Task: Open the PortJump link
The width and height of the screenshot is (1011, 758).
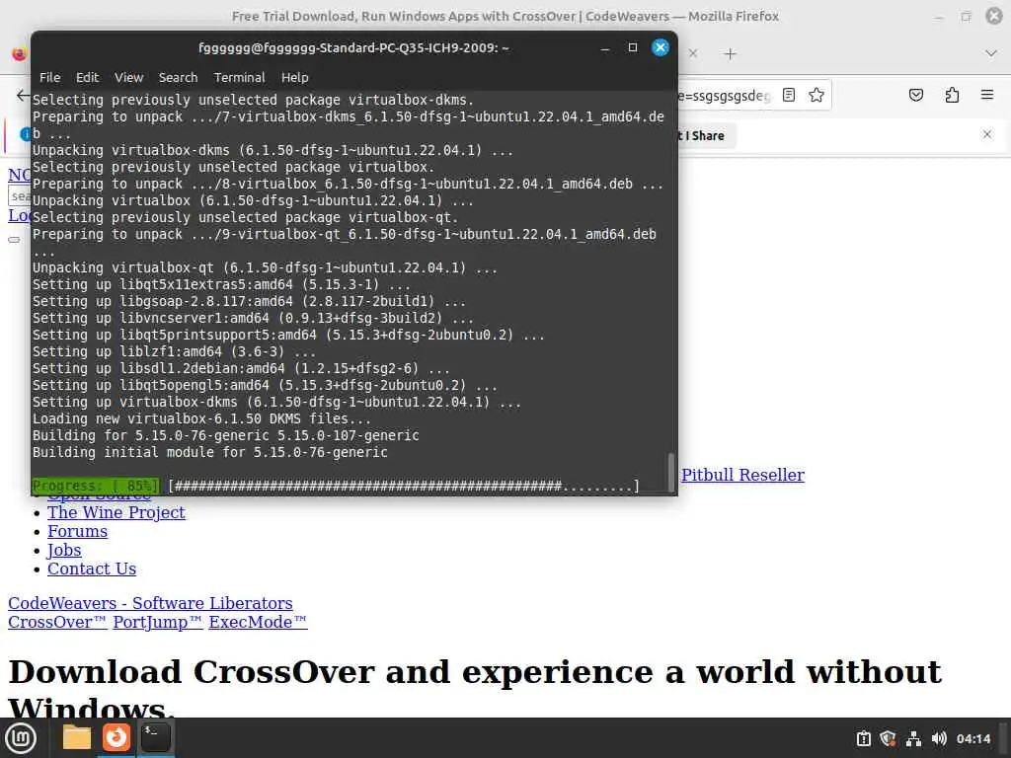Action: click(157, 622)
